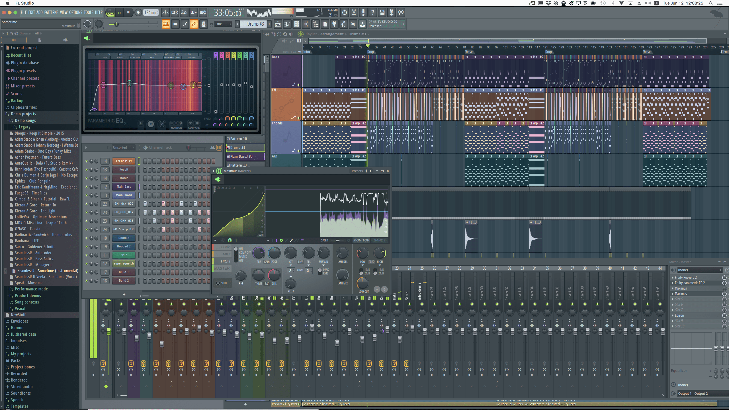
Task: Toggle the Maximus master plugin power
Action: tap(218, 179)
